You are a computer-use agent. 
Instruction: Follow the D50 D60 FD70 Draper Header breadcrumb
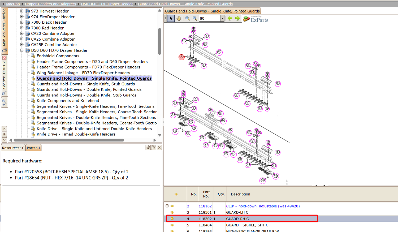(x=107, y=4)
